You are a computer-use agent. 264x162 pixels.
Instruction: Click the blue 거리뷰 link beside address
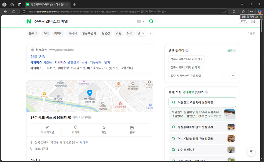pyautogui.click(x=84, y=142)
